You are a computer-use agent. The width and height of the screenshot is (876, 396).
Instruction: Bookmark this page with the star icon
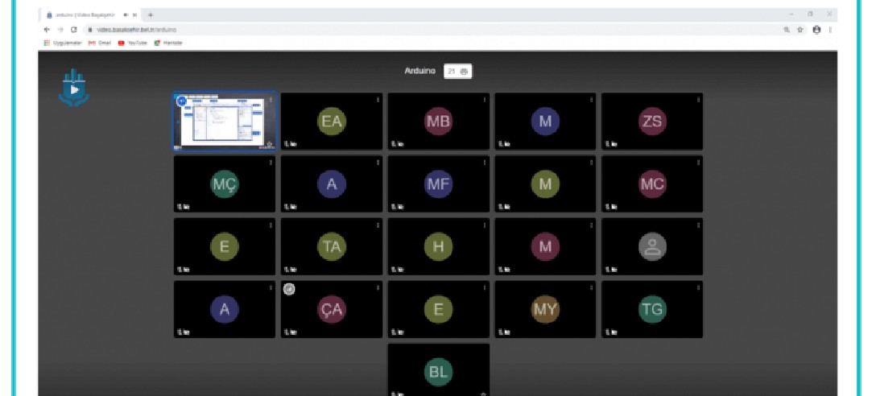(x=800, y=29)
